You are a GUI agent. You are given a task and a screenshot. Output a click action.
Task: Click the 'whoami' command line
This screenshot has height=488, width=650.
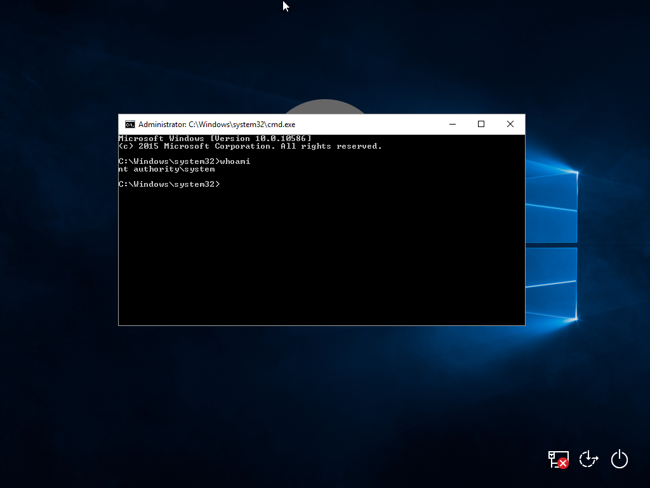pyautogui.click(x=185, y=161)
